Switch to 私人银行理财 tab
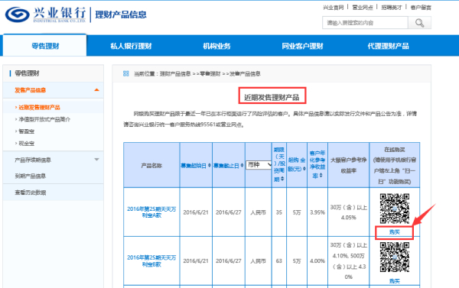459x288 pixels. [x=131, y=46]
